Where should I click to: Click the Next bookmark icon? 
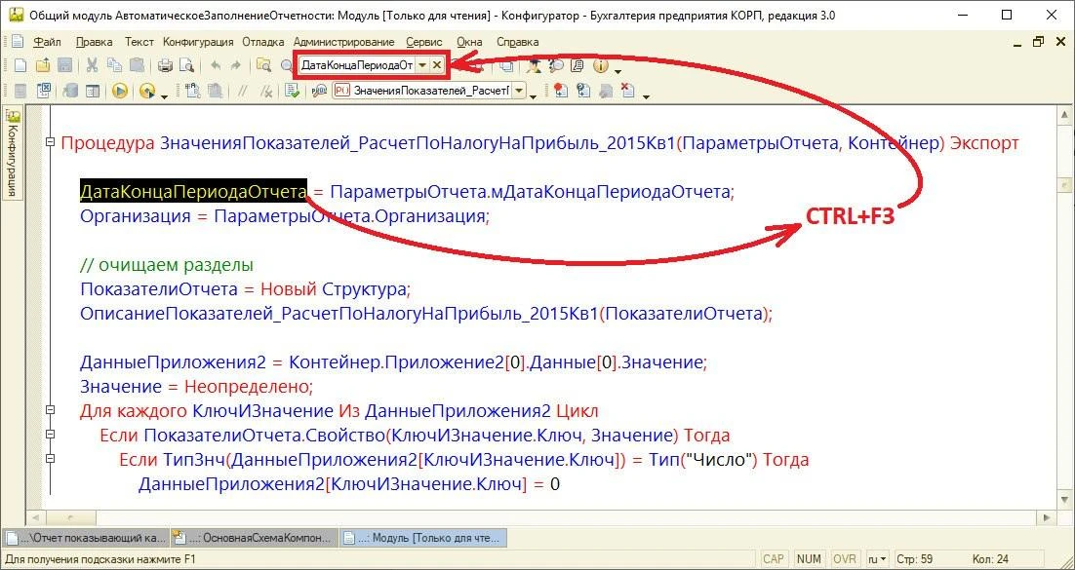(583, 92)
